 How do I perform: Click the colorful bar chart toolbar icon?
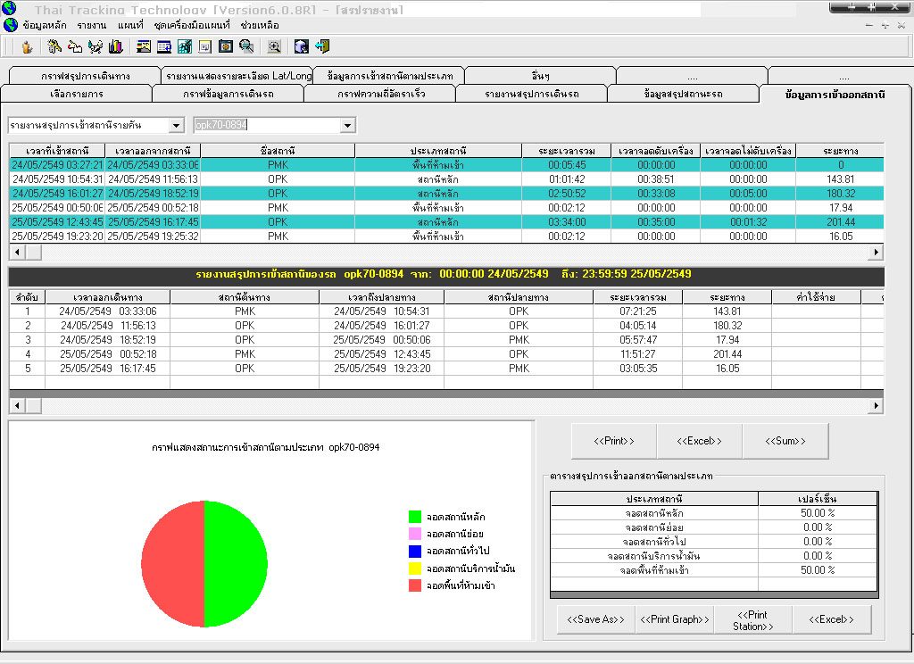pyautogui.click(x=115, y=46)
